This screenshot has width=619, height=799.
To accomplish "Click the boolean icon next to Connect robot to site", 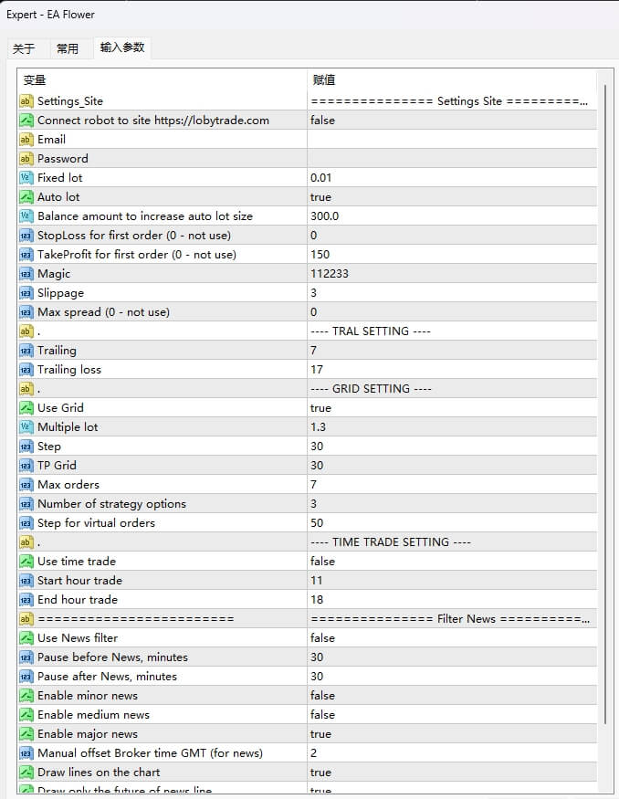I will [26, 121].
